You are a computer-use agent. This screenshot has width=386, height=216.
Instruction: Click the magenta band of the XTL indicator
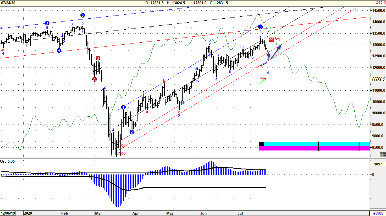click(x=311, y=148)
